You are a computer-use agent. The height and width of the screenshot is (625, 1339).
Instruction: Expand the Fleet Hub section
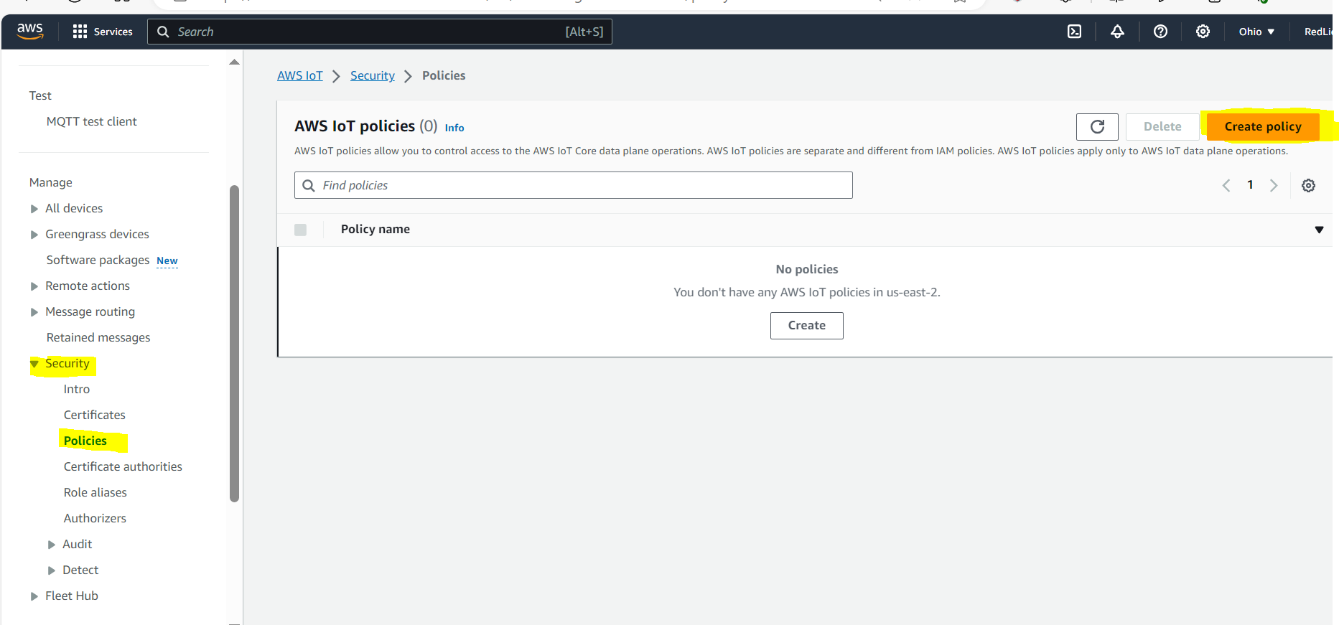(34, 596)
